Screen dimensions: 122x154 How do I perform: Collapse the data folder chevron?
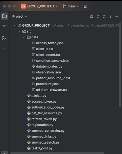tap(24, 37)
